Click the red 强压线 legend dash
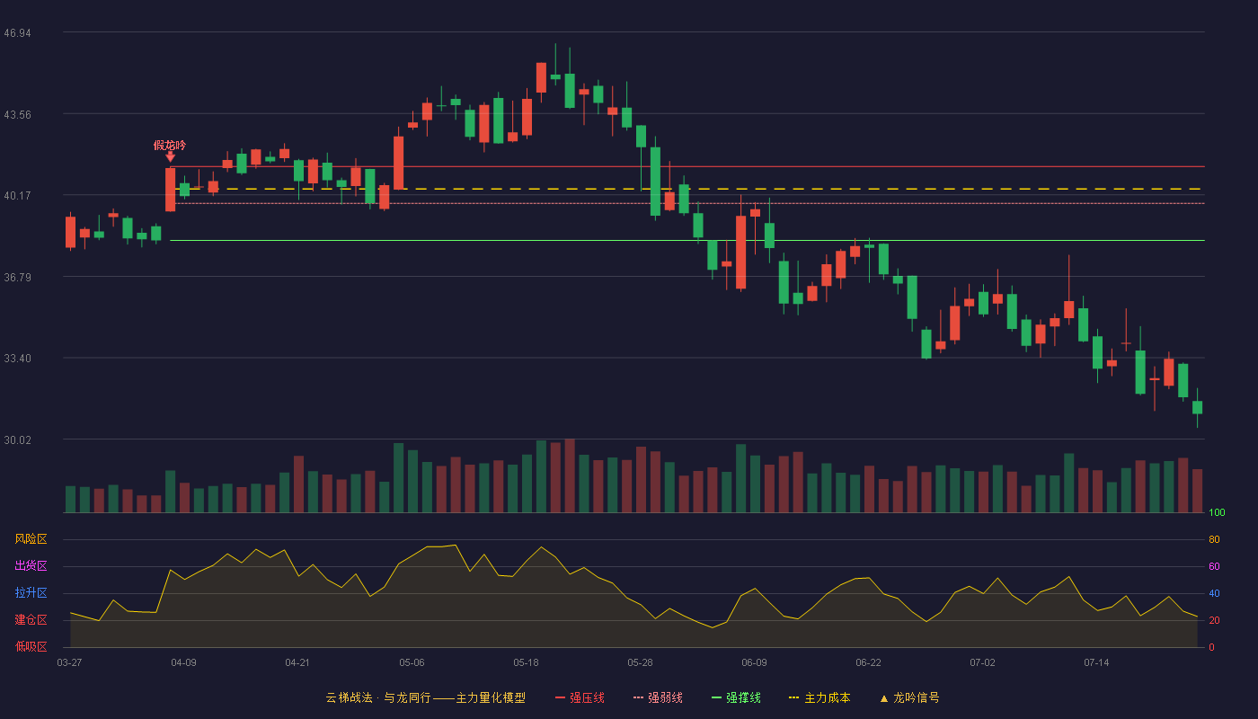This screenshot has height=719, width=1258. pyautogui.click(x=560, y=697)
